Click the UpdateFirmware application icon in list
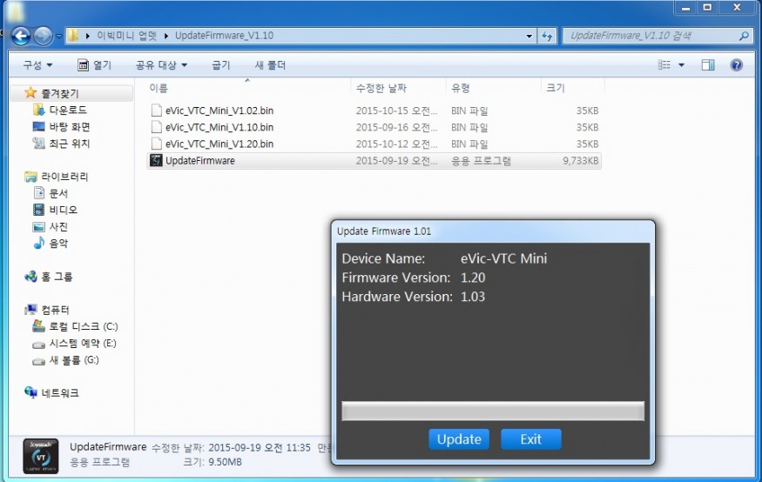Viewport: 762px width, 482px height. click(156, 160)
